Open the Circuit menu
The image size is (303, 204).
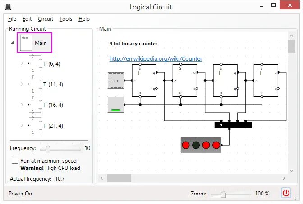point(46,19)
